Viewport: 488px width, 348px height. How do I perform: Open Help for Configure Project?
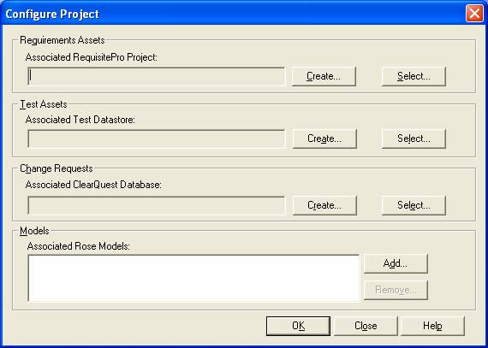(x=432, y=326)
